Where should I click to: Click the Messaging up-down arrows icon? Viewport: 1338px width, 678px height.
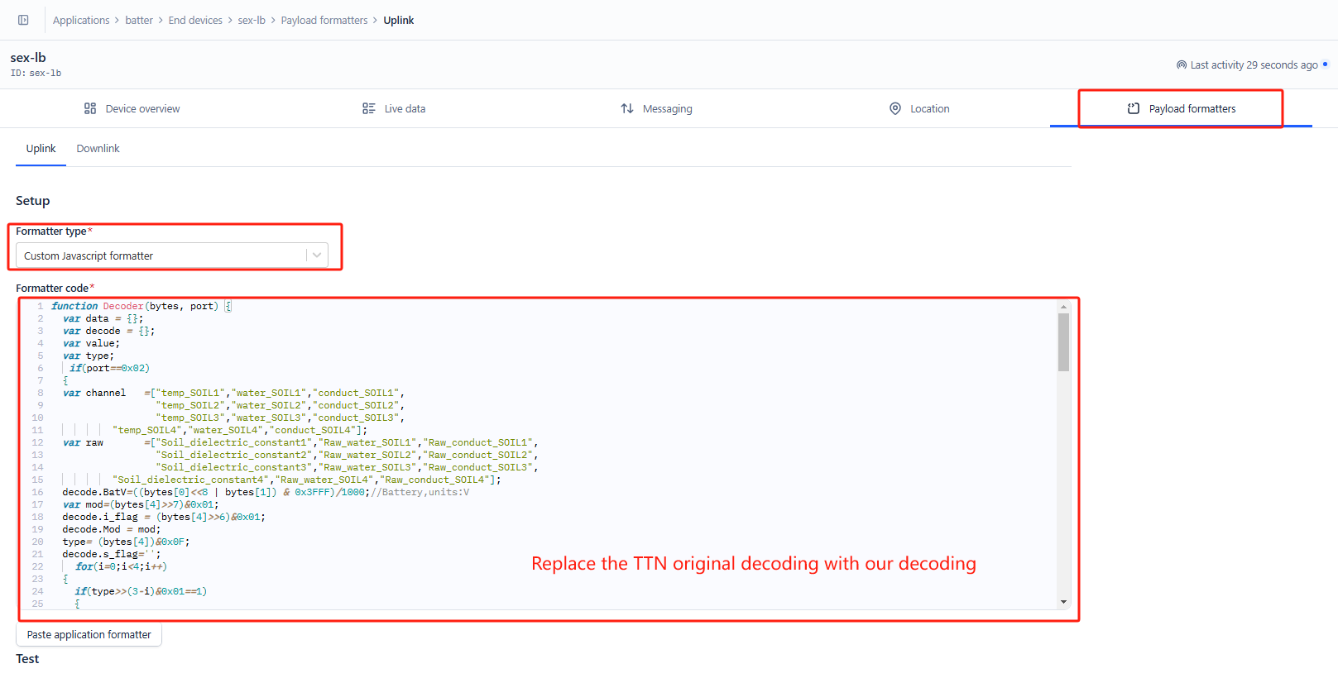pyautogui.click(x=627, y=108)
